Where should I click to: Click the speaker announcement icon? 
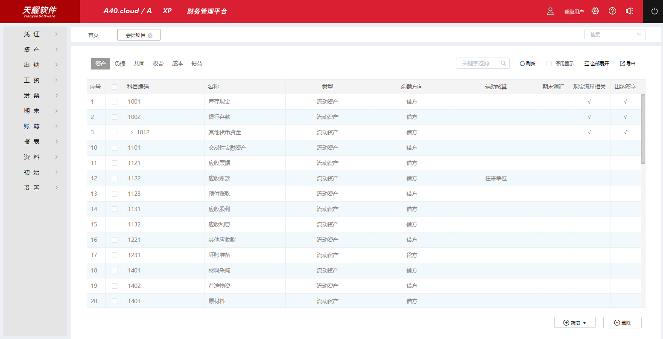(629, 11)
